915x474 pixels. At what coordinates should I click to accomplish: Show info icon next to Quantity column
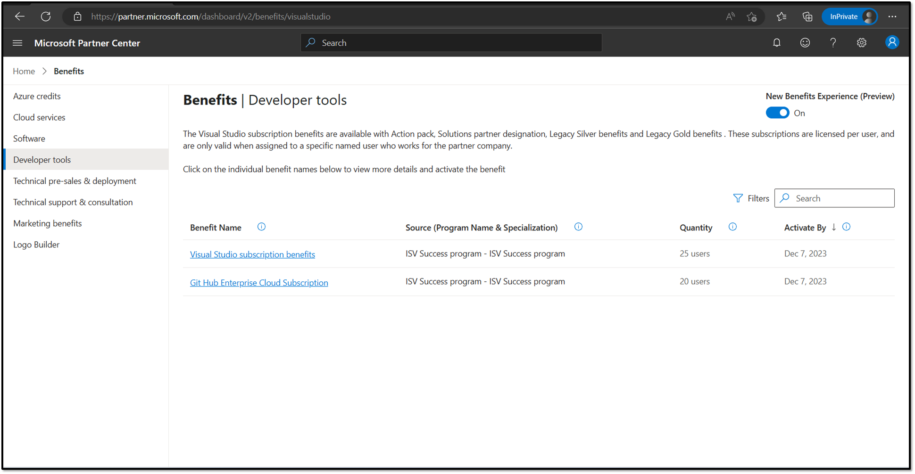pyautogui.click(x=732, y=227)
